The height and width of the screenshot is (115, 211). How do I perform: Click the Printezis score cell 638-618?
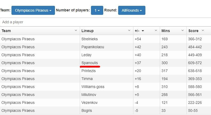click(x=195, y=71)
